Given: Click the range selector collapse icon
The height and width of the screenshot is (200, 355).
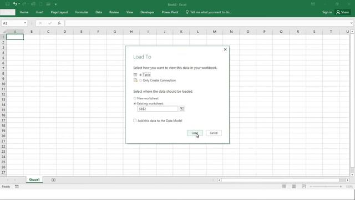Looking at the screenshot, I should coord(181,109).
